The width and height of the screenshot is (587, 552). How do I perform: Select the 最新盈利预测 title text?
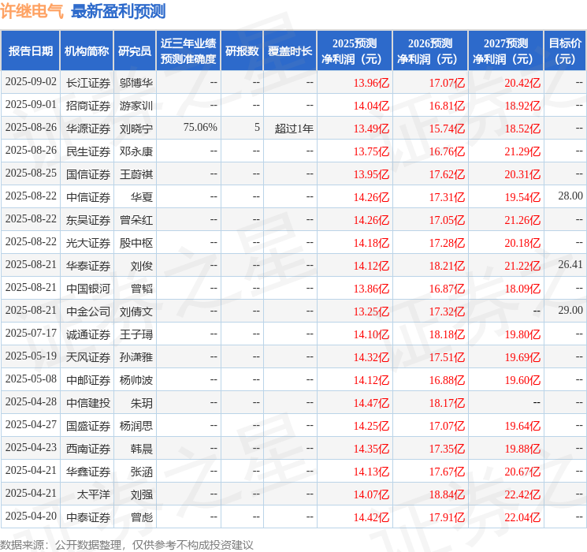coord(118,11)
